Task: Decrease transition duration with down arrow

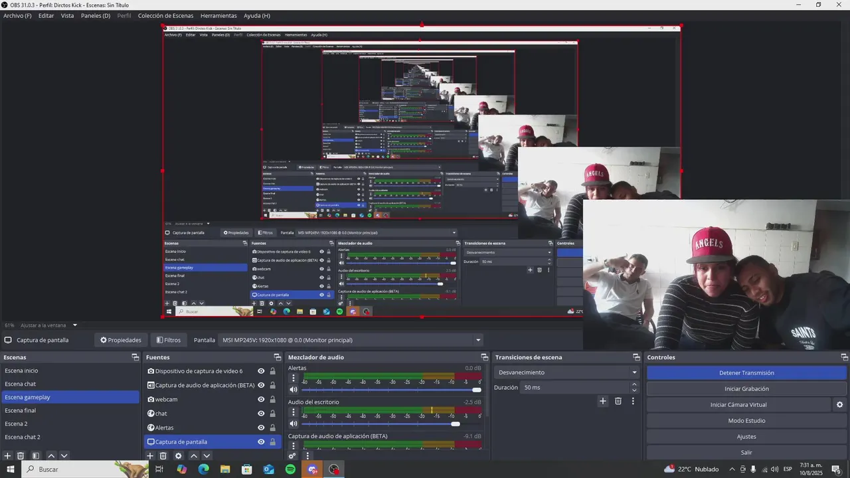Action: 634,390
